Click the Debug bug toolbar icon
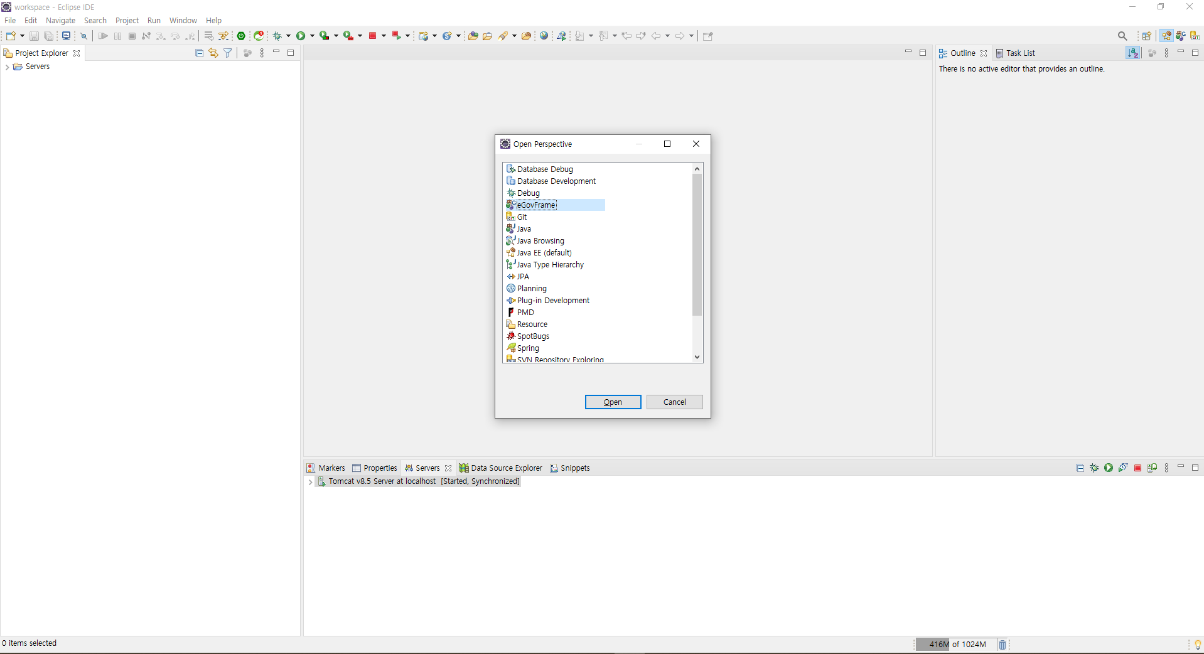 tap(277, 36)
